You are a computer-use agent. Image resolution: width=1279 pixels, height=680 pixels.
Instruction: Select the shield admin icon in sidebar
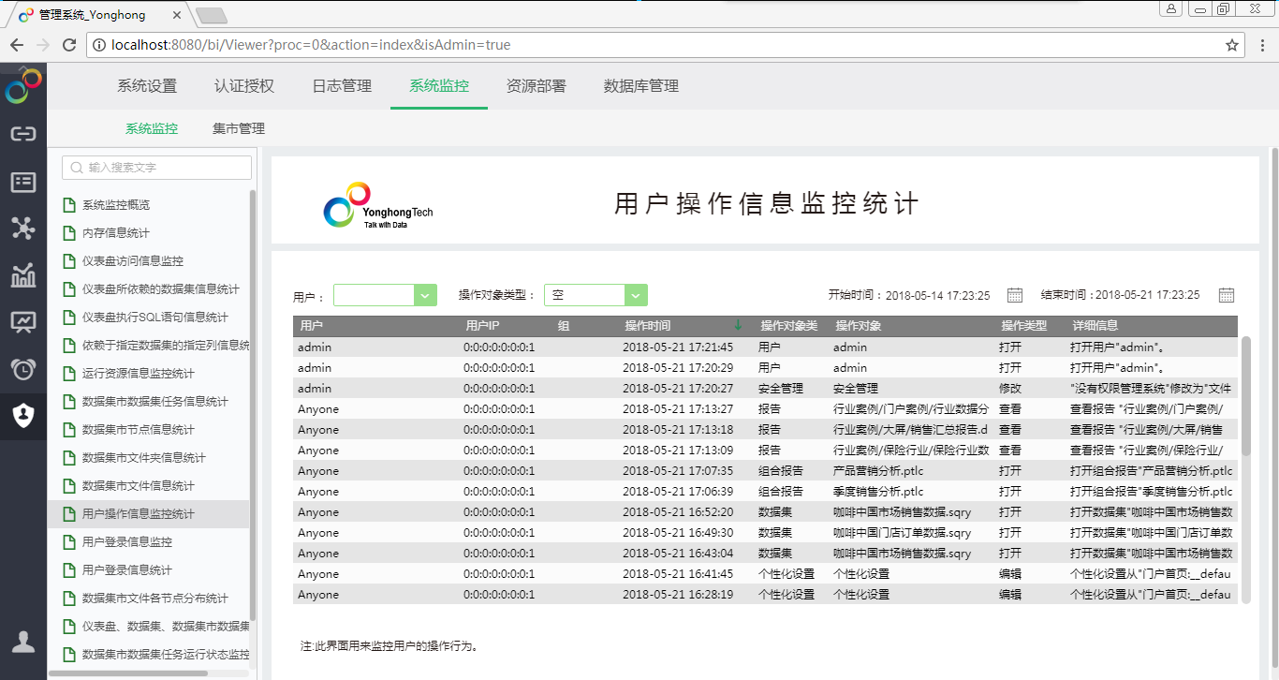23,415
